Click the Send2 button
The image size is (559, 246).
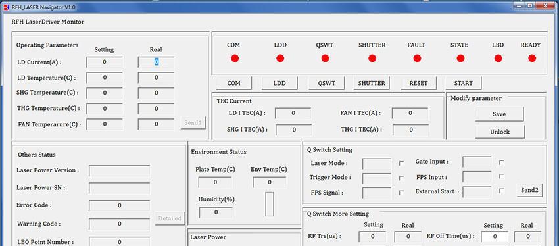529,190
